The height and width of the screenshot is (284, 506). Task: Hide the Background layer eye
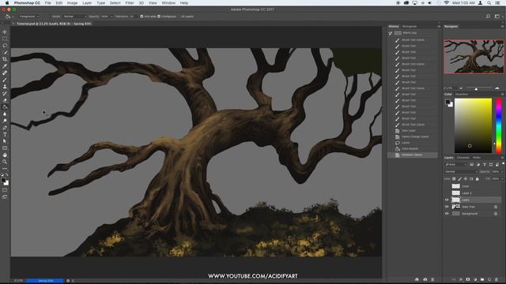coord(447,214)
